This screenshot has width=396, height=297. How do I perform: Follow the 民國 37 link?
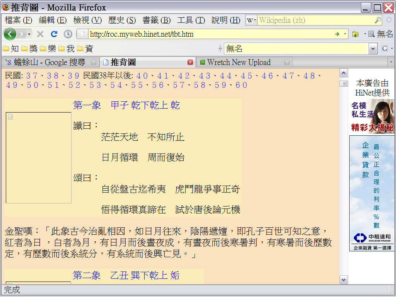point(32,75)
